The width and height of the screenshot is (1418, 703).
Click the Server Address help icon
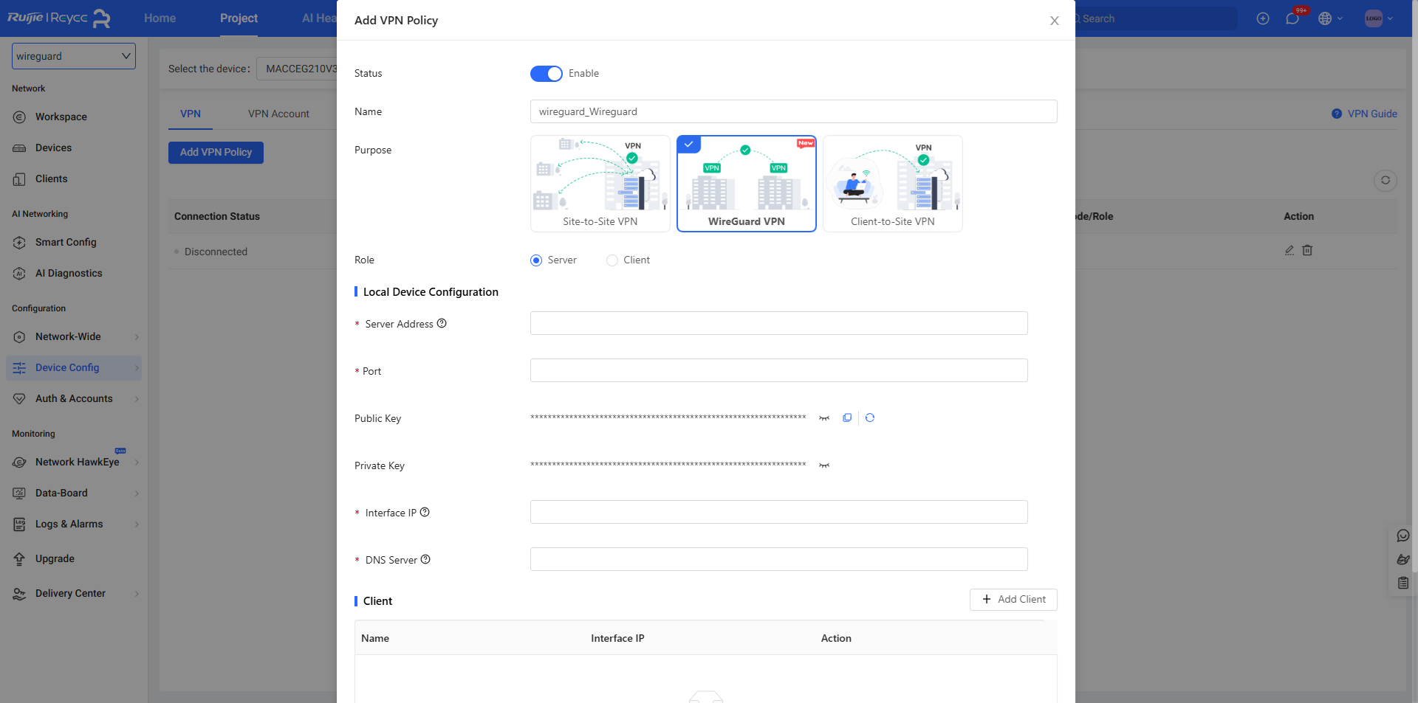tap(442, 323)
